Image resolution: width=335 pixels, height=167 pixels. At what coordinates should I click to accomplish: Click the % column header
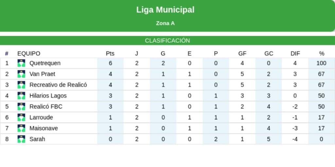pyautogui.click(x=322, y=53)
